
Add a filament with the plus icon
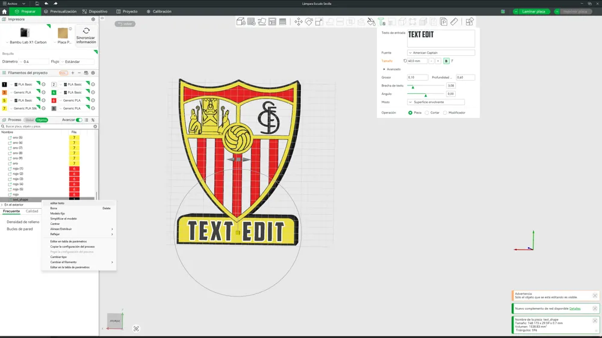tap(73, 73)
